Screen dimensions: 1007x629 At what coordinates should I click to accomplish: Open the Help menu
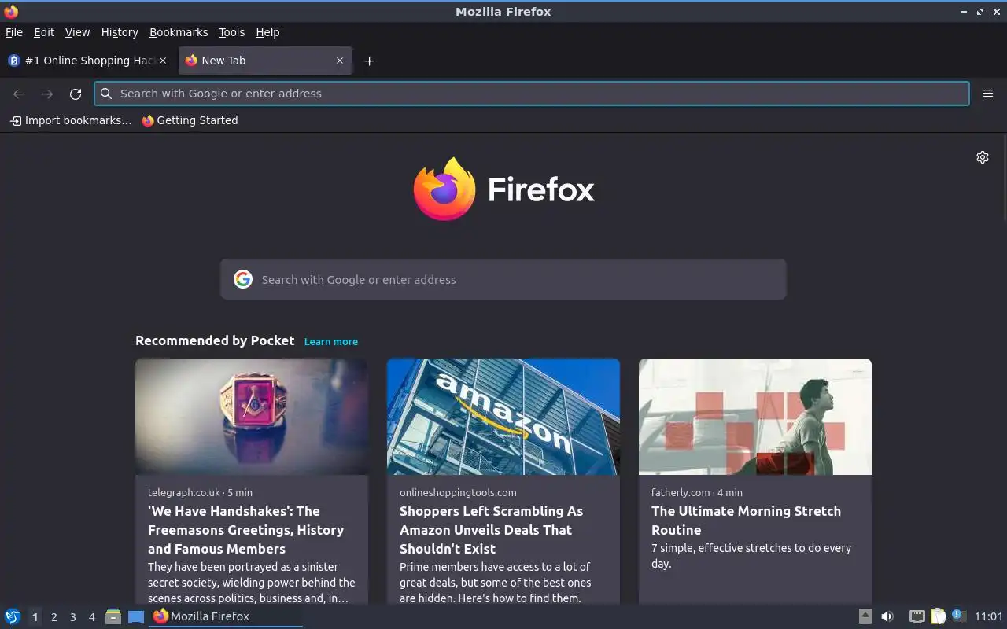(267, 32)
